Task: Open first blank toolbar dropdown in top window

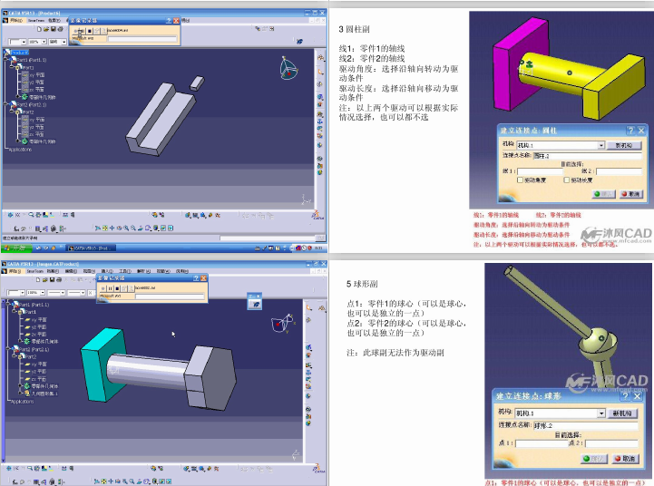Action: coord(24,42)
